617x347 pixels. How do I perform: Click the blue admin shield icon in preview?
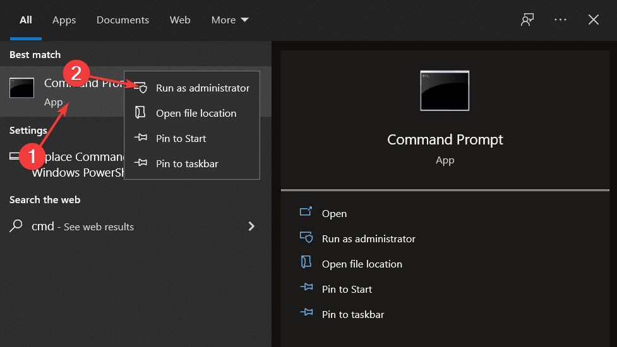306,237
